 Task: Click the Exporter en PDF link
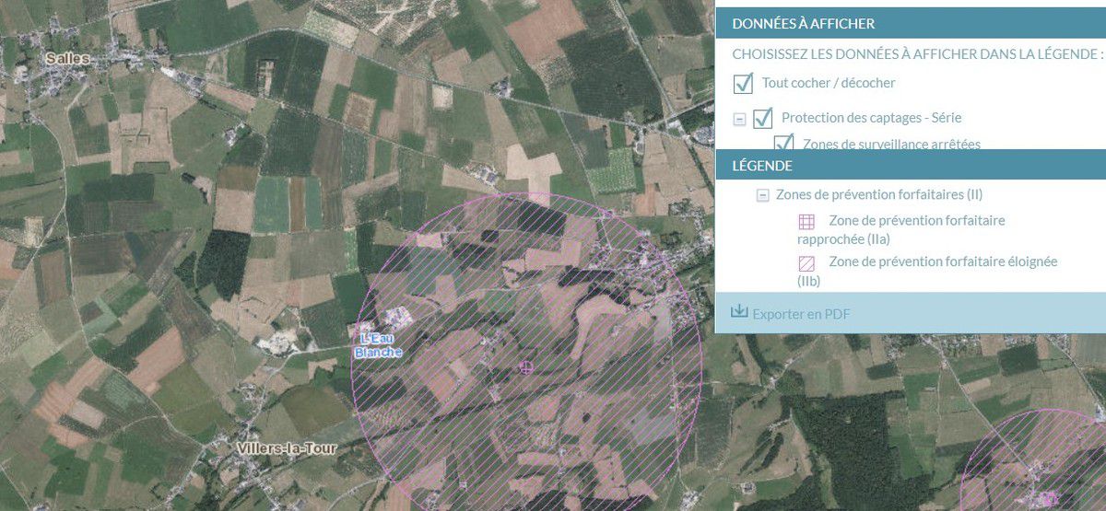point(801,314)
